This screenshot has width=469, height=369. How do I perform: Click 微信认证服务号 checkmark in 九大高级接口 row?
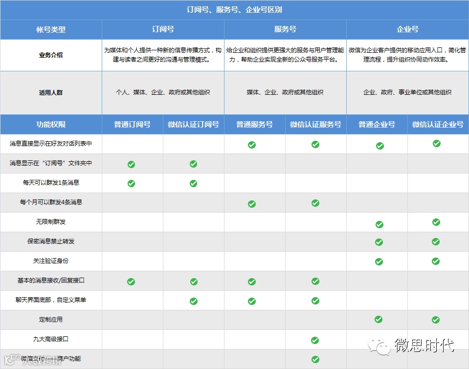[315, 340]
